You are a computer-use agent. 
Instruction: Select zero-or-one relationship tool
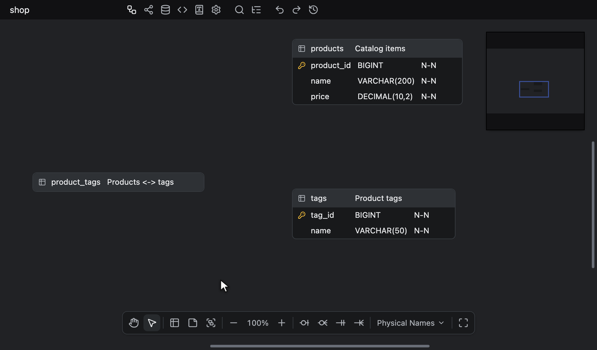[x=304, y=323]
